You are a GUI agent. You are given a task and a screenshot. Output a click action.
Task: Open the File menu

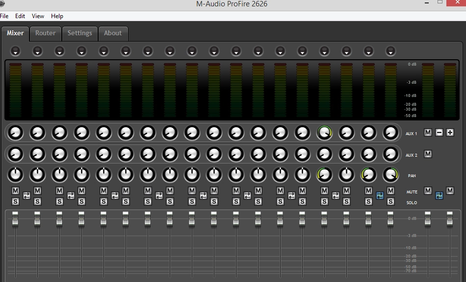coord(4,16)
